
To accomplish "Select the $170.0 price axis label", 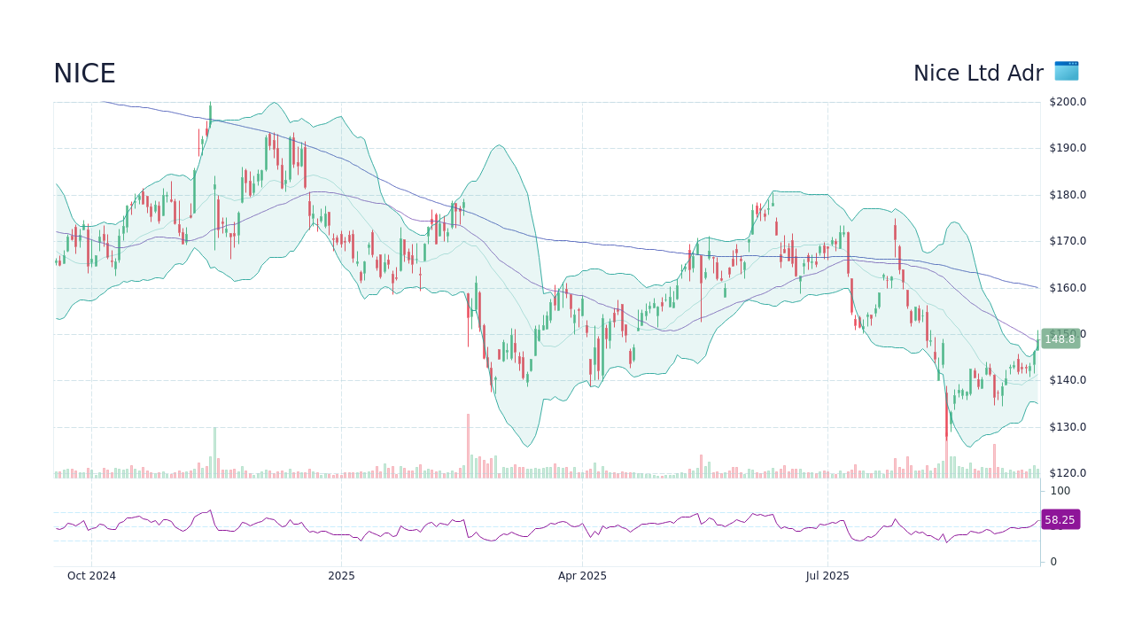I will (x=1066, y=240).
